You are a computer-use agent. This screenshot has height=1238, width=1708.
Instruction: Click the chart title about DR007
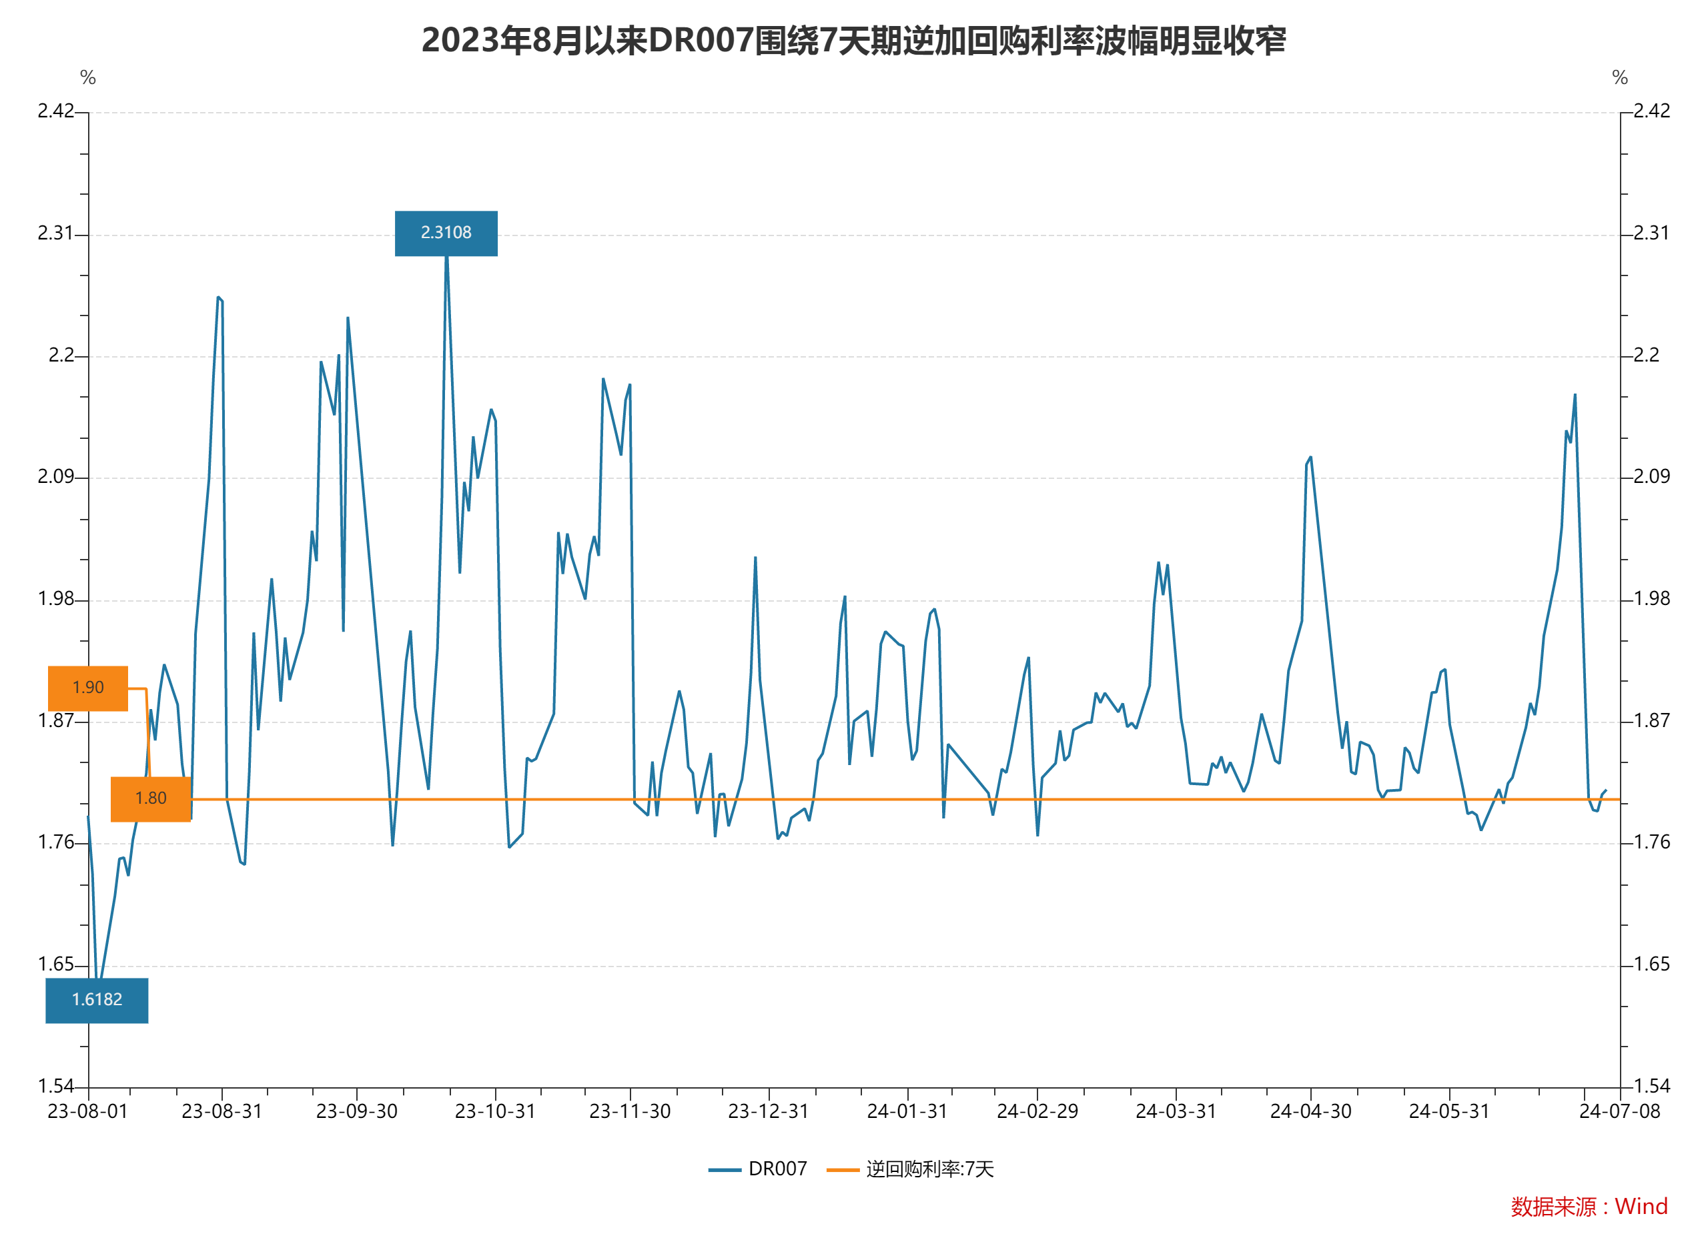tap(854, 41)
